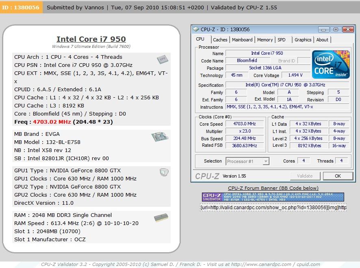
Task: Click the ID : 1380056 orange label
Action: coord(21,7)
